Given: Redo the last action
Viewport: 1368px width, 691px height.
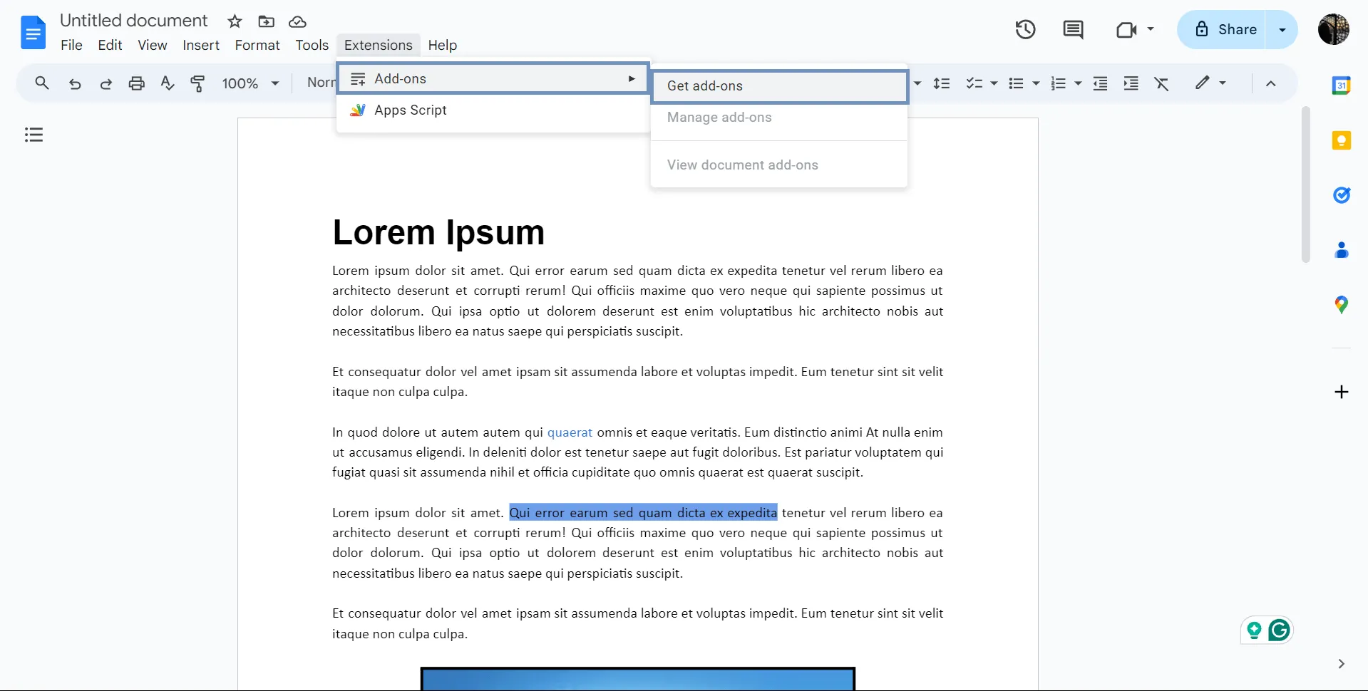Looking at the screenshot, I should (x=106, y=83).
